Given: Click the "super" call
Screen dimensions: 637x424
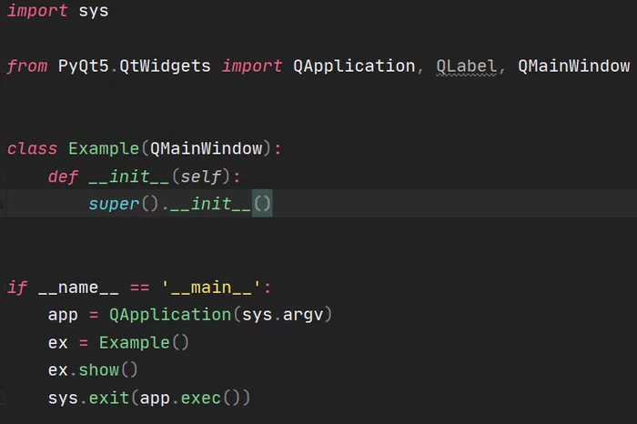Looking at the screenshot, I should pos(114,204).
